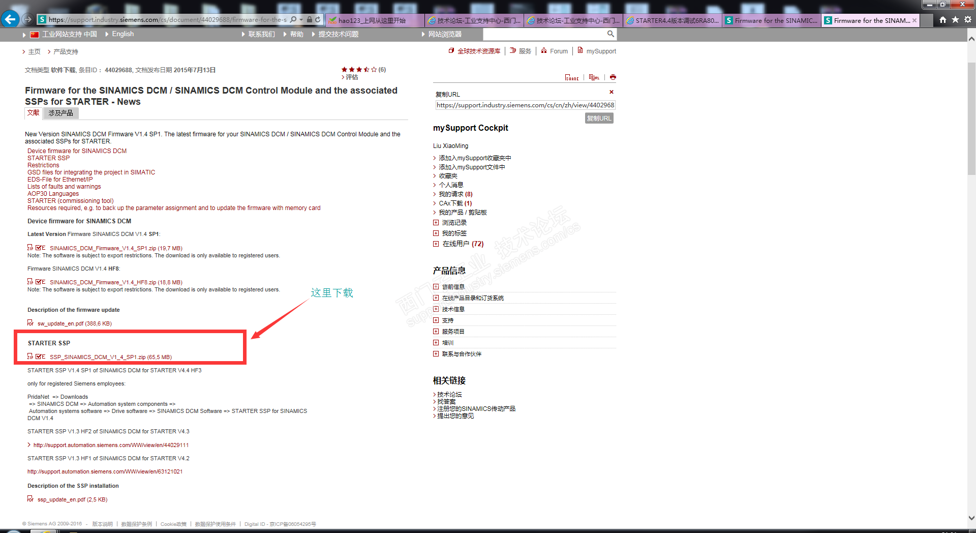976x533 pixels.
Task: Click the site search input field
Action: click(x=544, y=34)
